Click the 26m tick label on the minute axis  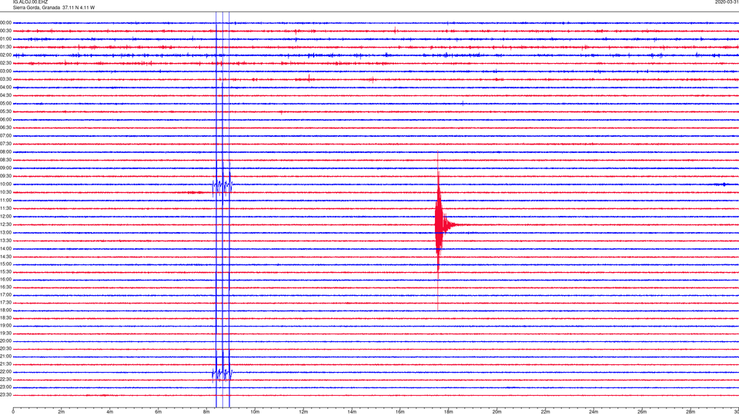(642, 412)
